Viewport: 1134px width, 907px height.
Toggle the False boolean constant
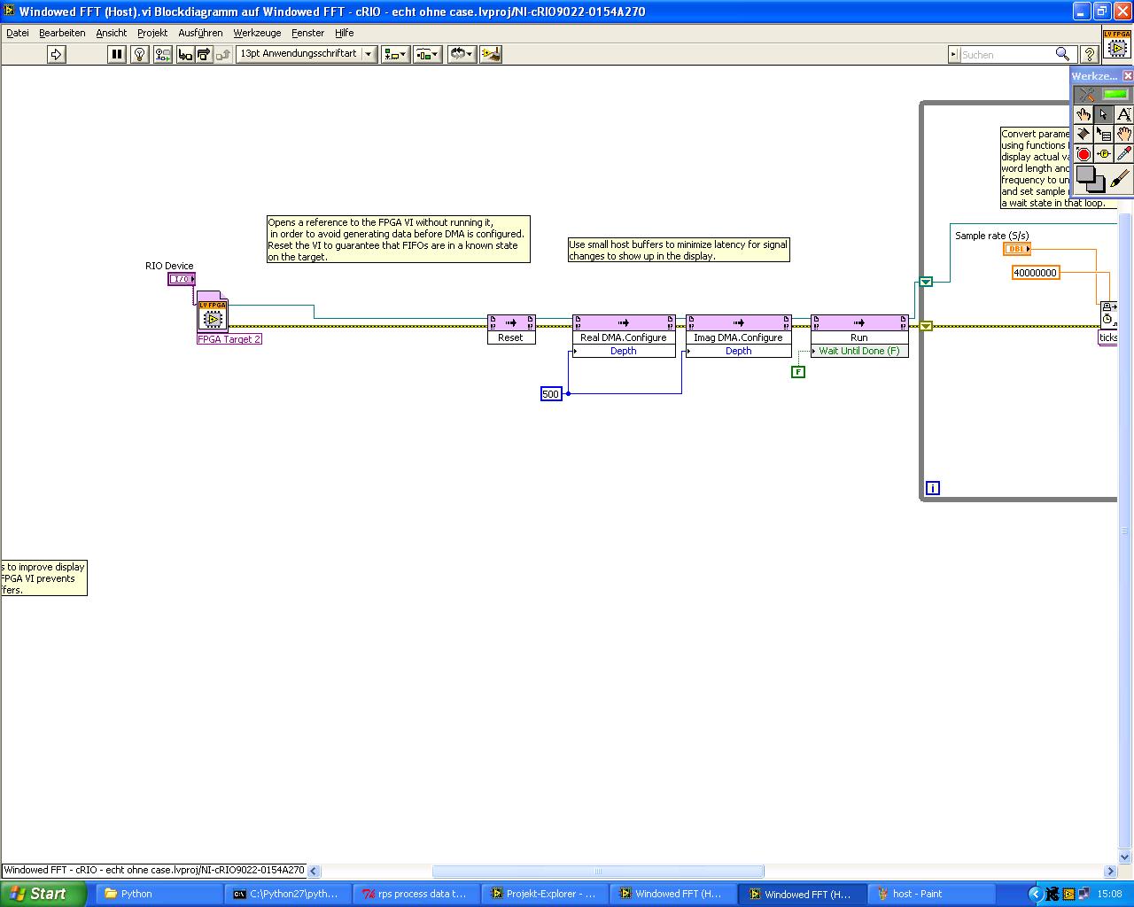point(798,372)
